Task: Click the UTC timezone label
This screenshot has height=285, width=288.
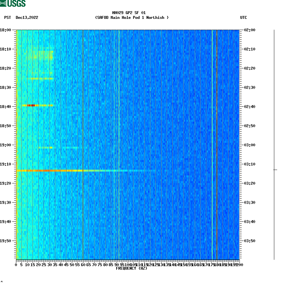Action: [244, 18]
